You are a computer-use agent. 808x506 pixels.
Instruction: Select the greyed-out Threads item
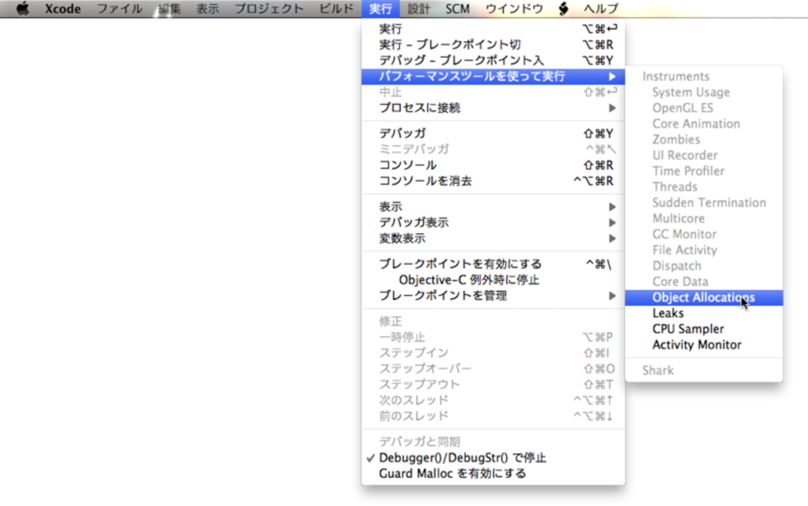point(704,187)
